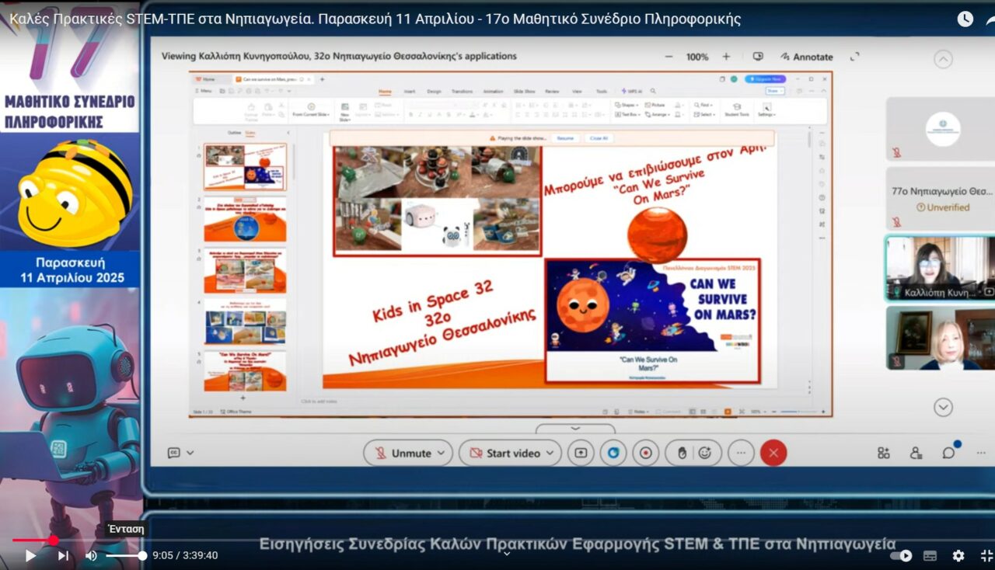Add new presentation tab plus icon
995x570 pixels.
pos(323,79)
